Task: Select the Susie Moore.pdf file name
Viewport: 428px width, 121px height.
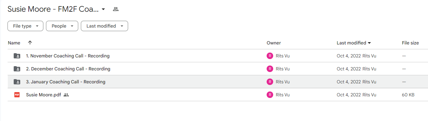Action: [x=43, y=95]
